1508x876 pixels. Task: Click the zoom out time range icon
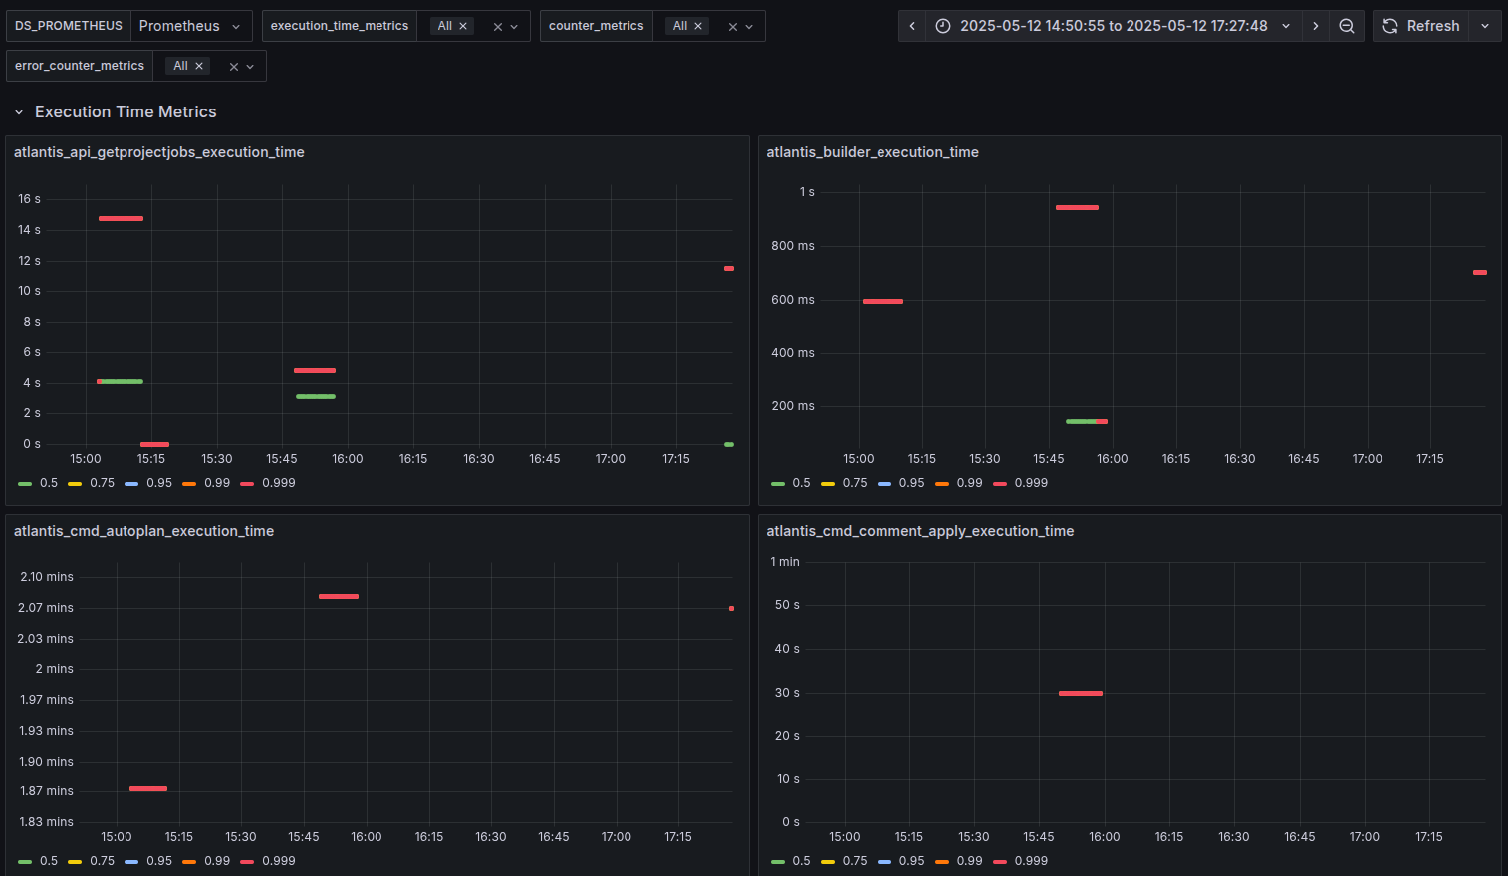1346,26
